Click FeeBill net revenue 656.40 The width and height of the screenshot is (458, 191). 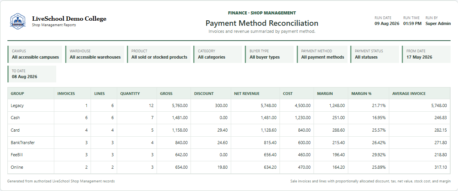(x=270, y=155)
